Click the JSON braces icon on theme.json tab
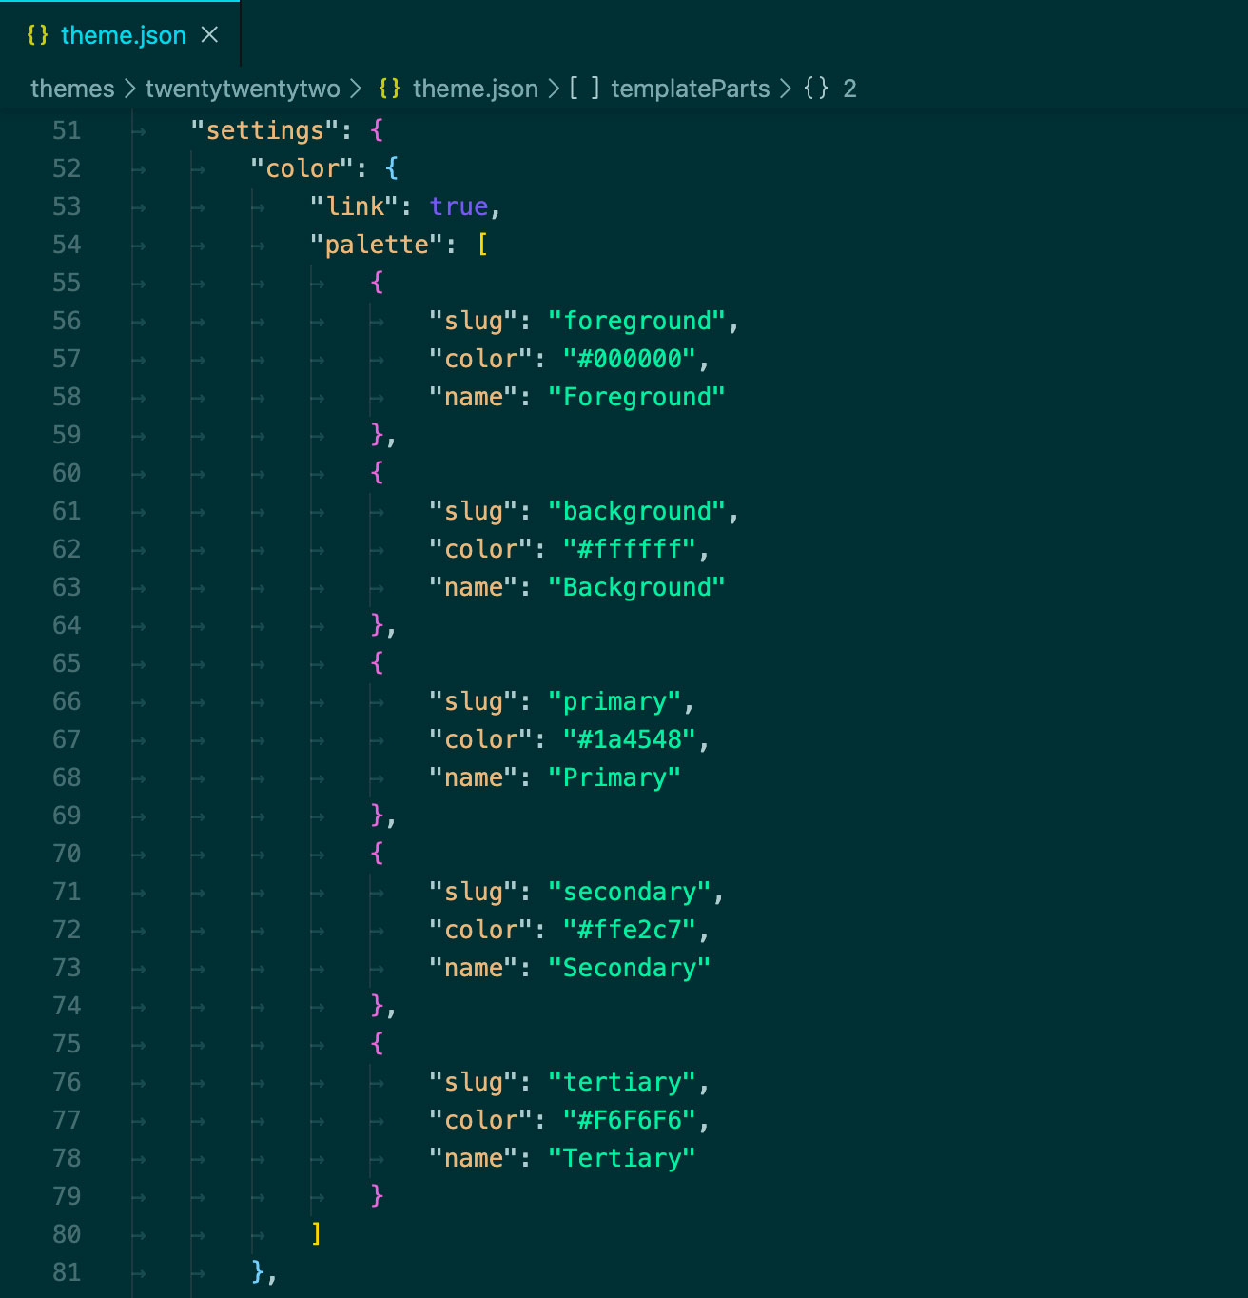This screenshot has width=1248, height=1298. pyautogui.click(x=37, y=34)
